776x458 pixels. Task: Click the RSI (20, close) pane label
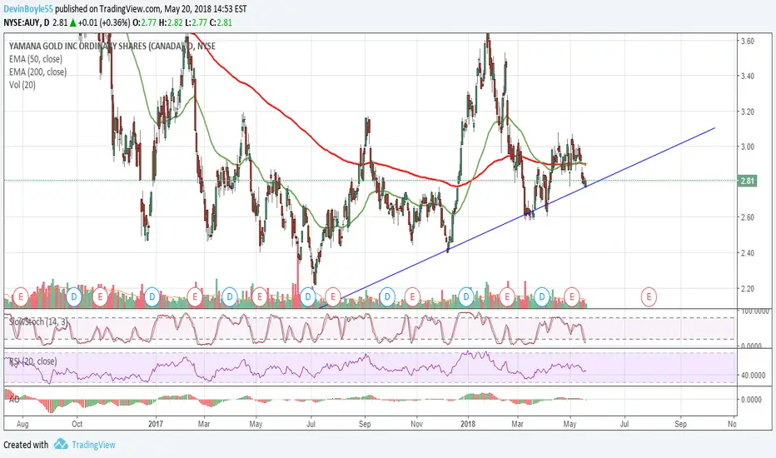click(32, 361)
